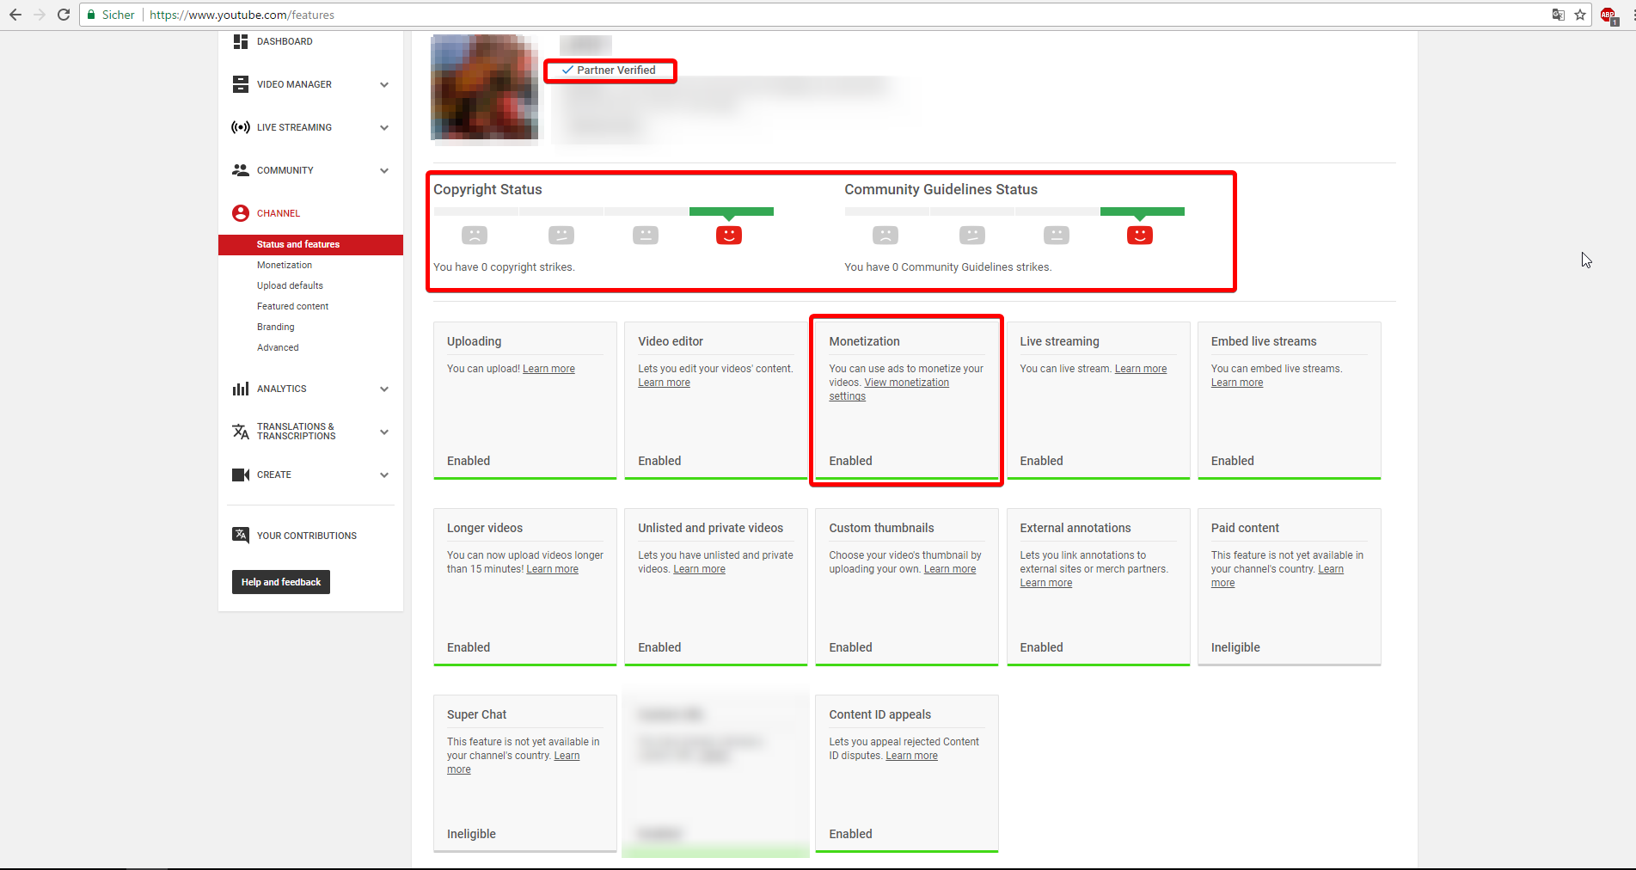Click the green Community Guidelines status bar segment
The width and height of the screenshot is (1636, 870).
pos(1142,211)
